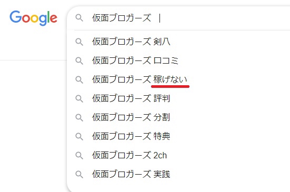
Task: Click magnifier icon beside 剣八 suggestion
Action: pos(79,42)
